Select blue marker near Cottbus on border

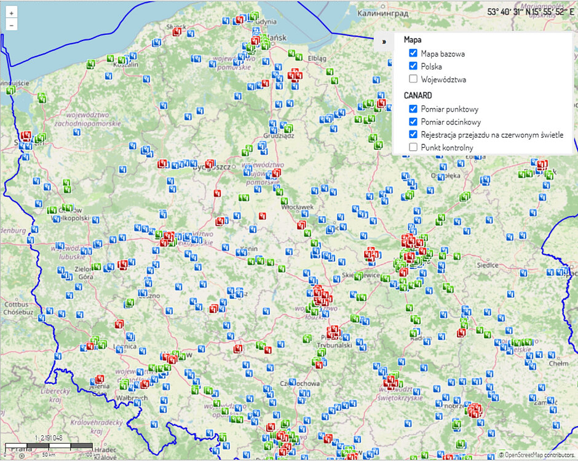point(41,318)
